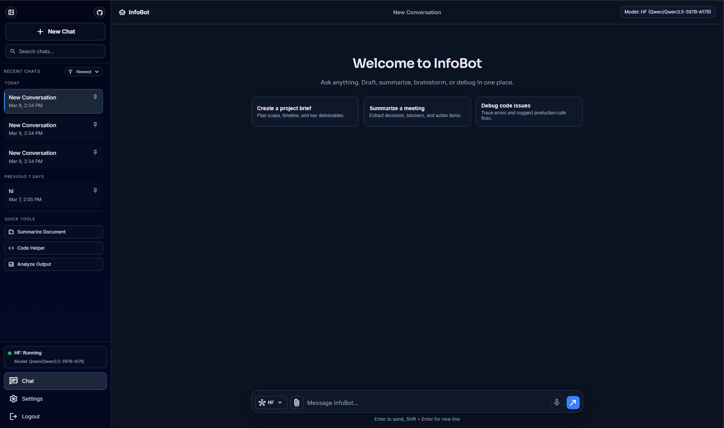Open the Newest sort filter dropdown
Viewport: 724px width, 428px height.
pyautogui.click(x=83, y=71)
